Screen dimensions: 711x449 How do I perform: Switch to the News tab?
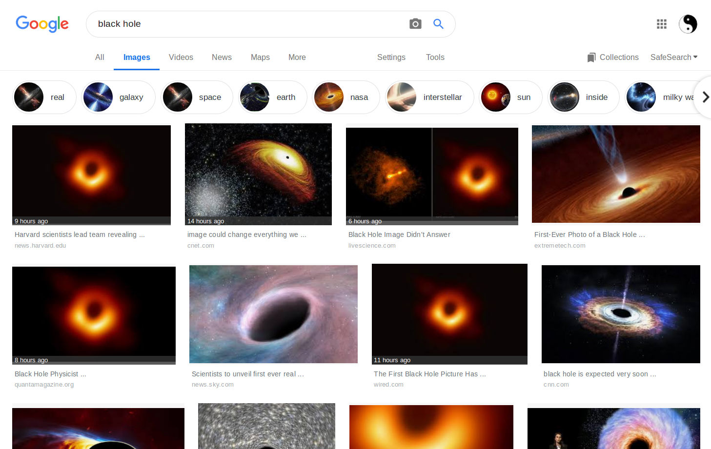[222, 58]
